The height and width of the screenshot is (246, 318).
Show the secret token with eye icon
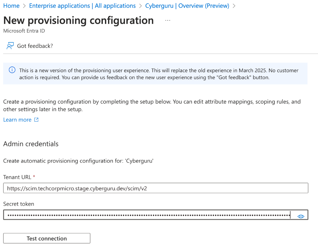point(301,216)
